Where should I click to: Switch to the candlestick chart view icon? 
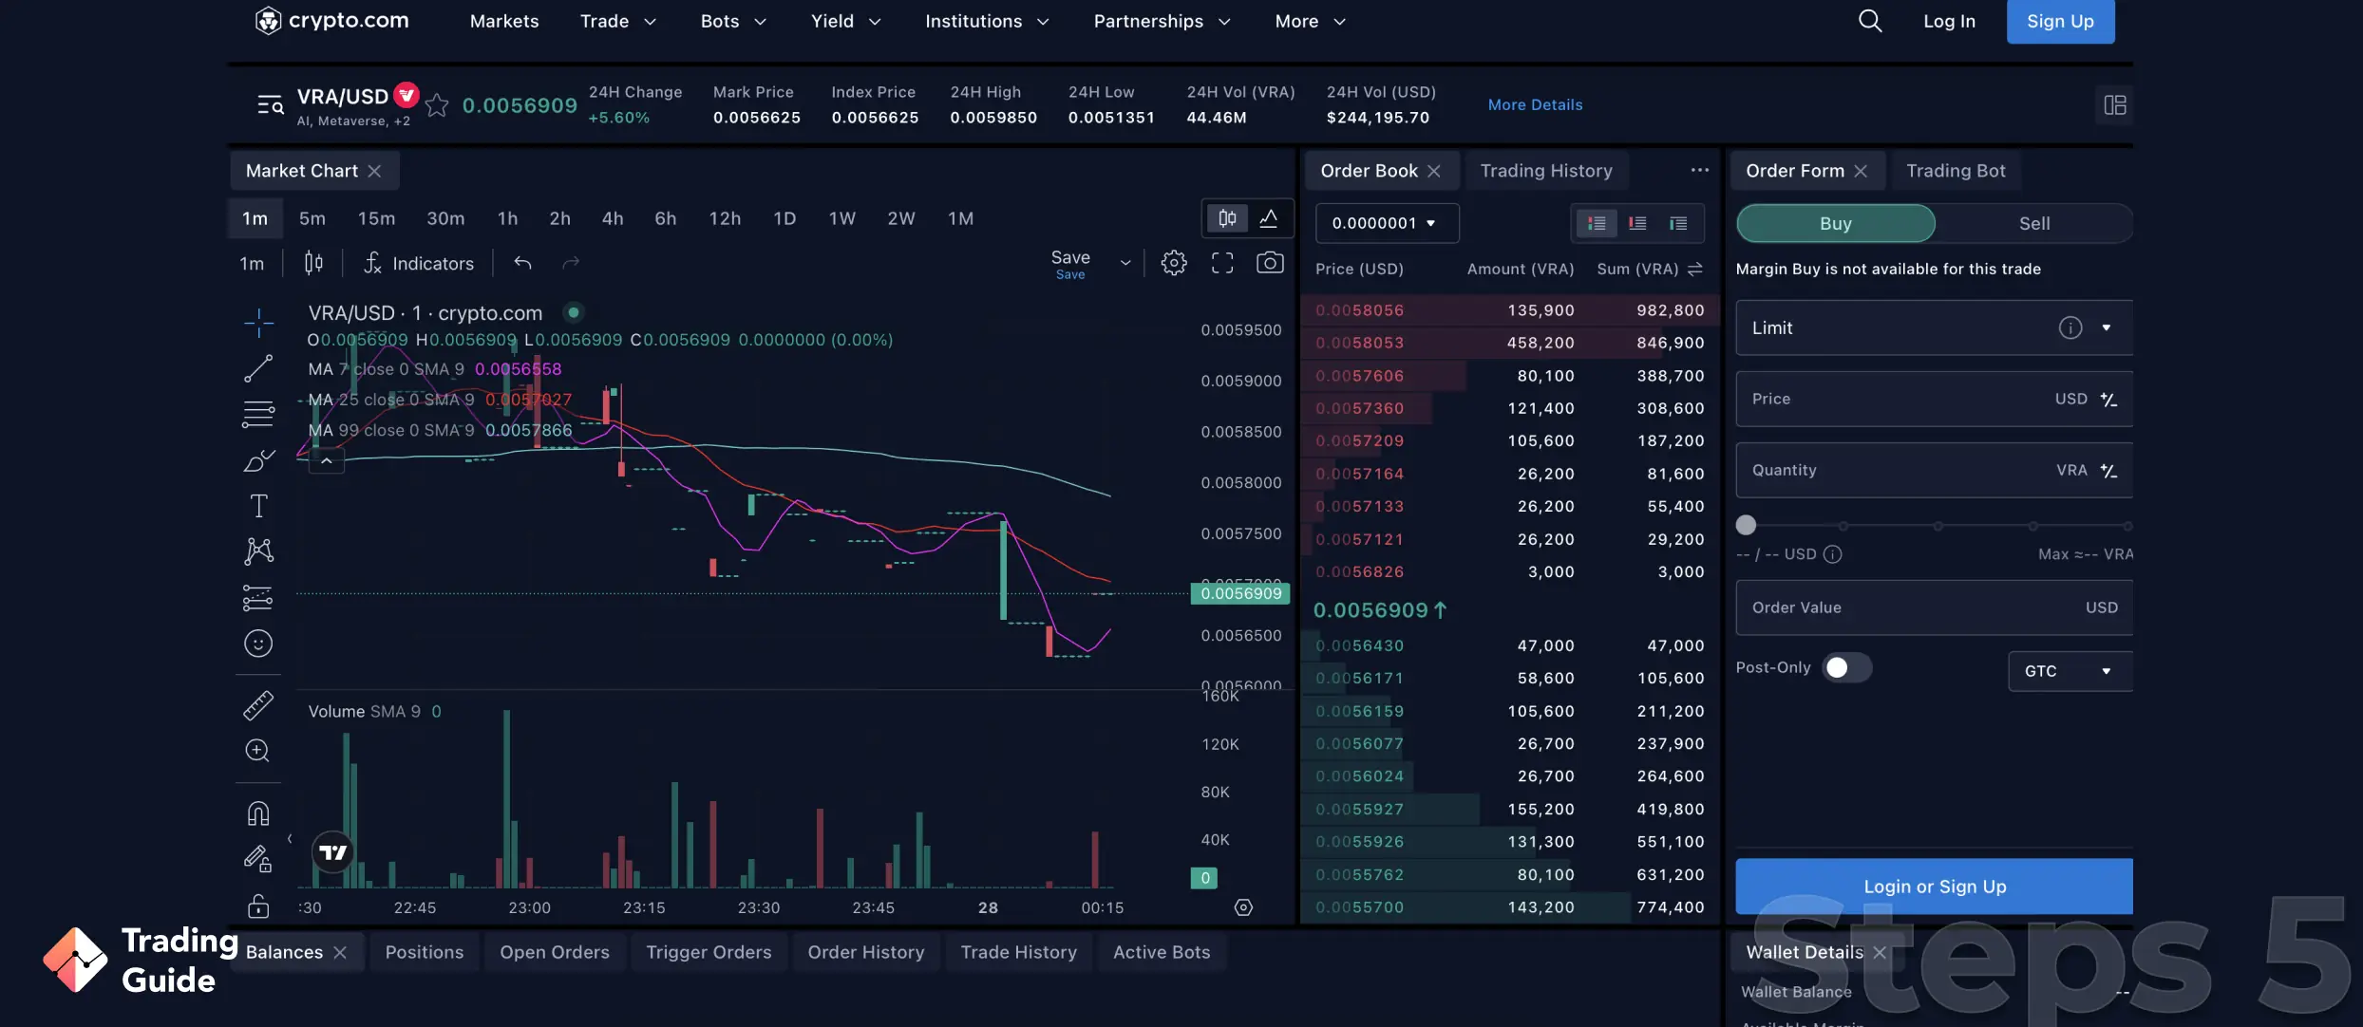pos(1227,218)
